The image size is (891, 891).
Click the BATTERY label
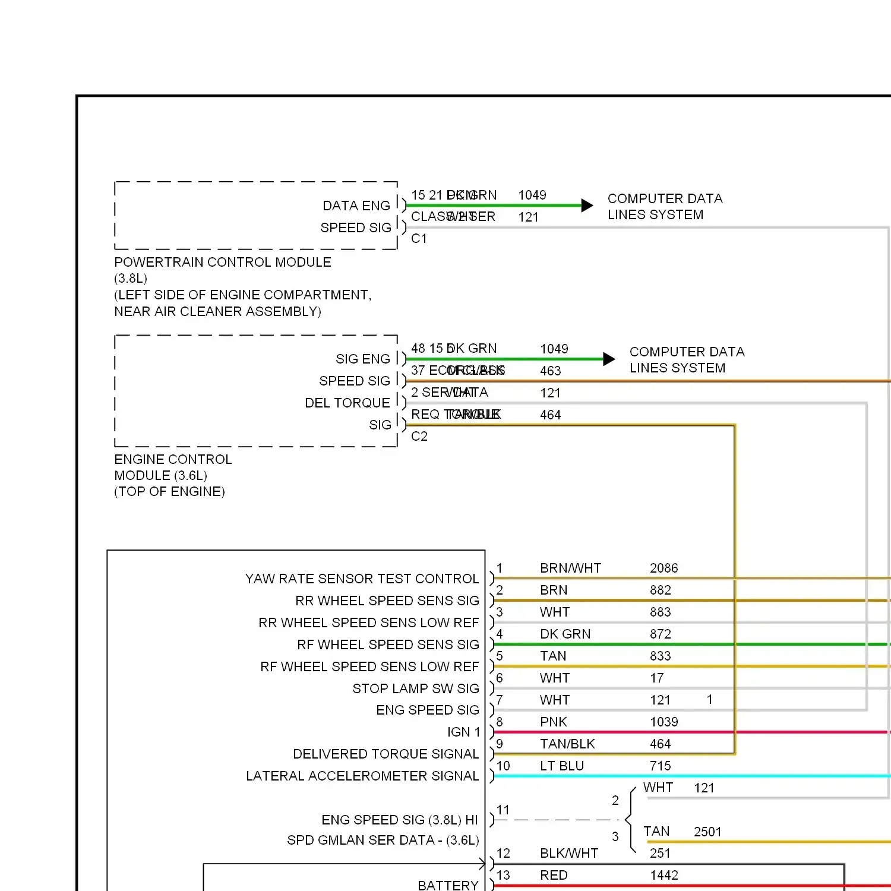coord(448,885)
